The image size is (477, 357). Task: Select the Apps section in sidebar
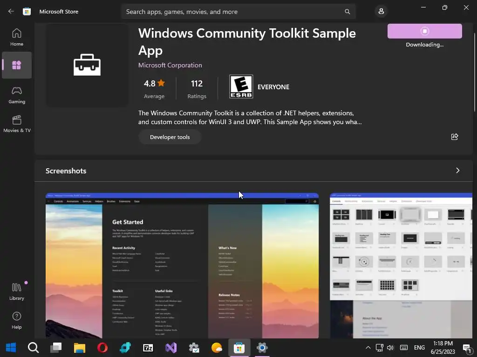click(17, 65)
